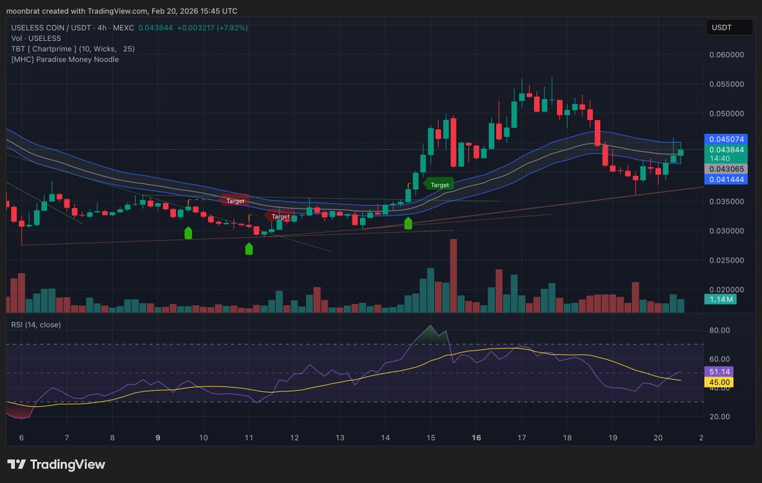Image resolution: width=762 pixels, height=483 pixels.
Task: Click the 0.050000 price axis label
Action: (726, 114)
